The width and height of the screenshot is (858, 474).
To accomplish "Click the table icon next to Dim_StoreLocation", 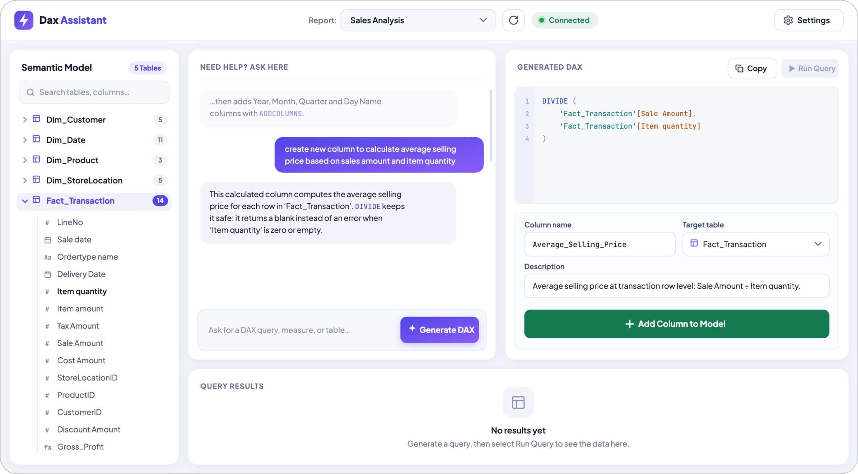I will pyautogui.click(x=36, y=180).
